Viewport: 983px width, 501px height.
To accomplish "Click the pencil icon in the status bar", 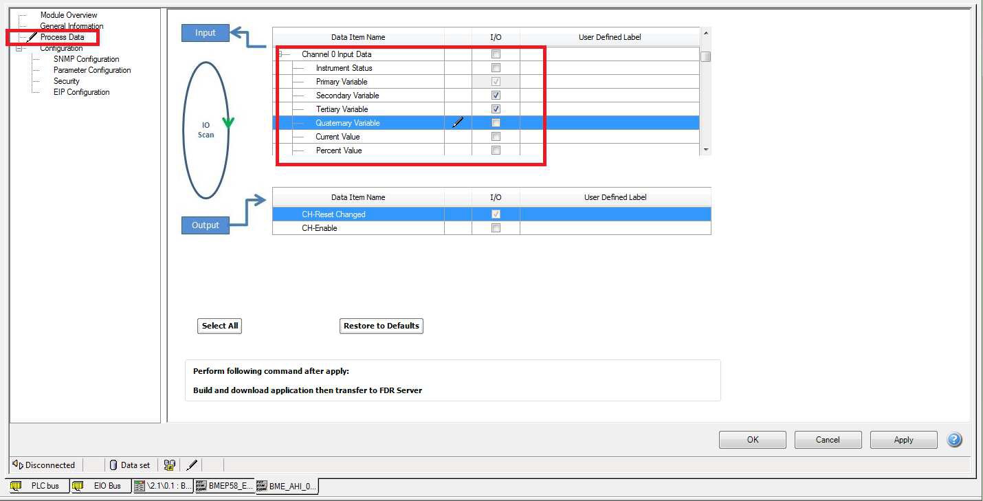I will pos(192,465).
